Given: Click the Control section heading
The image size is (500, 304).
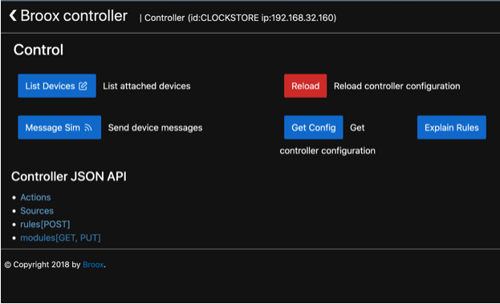Looking at the screenshot, I should pos(39,50).
